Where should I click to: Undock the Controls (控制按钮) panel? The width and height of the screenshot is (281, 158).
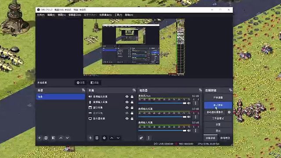pyautogui.click(x=231, y=90)
